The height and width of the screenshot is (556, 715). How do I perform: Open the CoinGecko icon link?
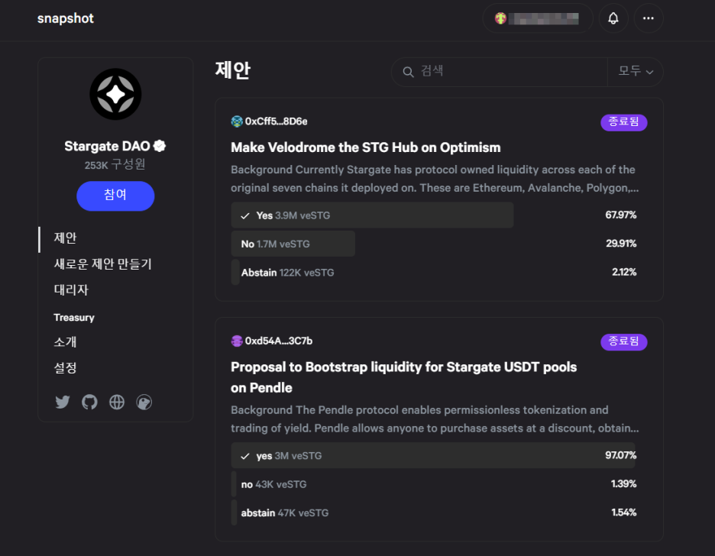pos(144,402)
